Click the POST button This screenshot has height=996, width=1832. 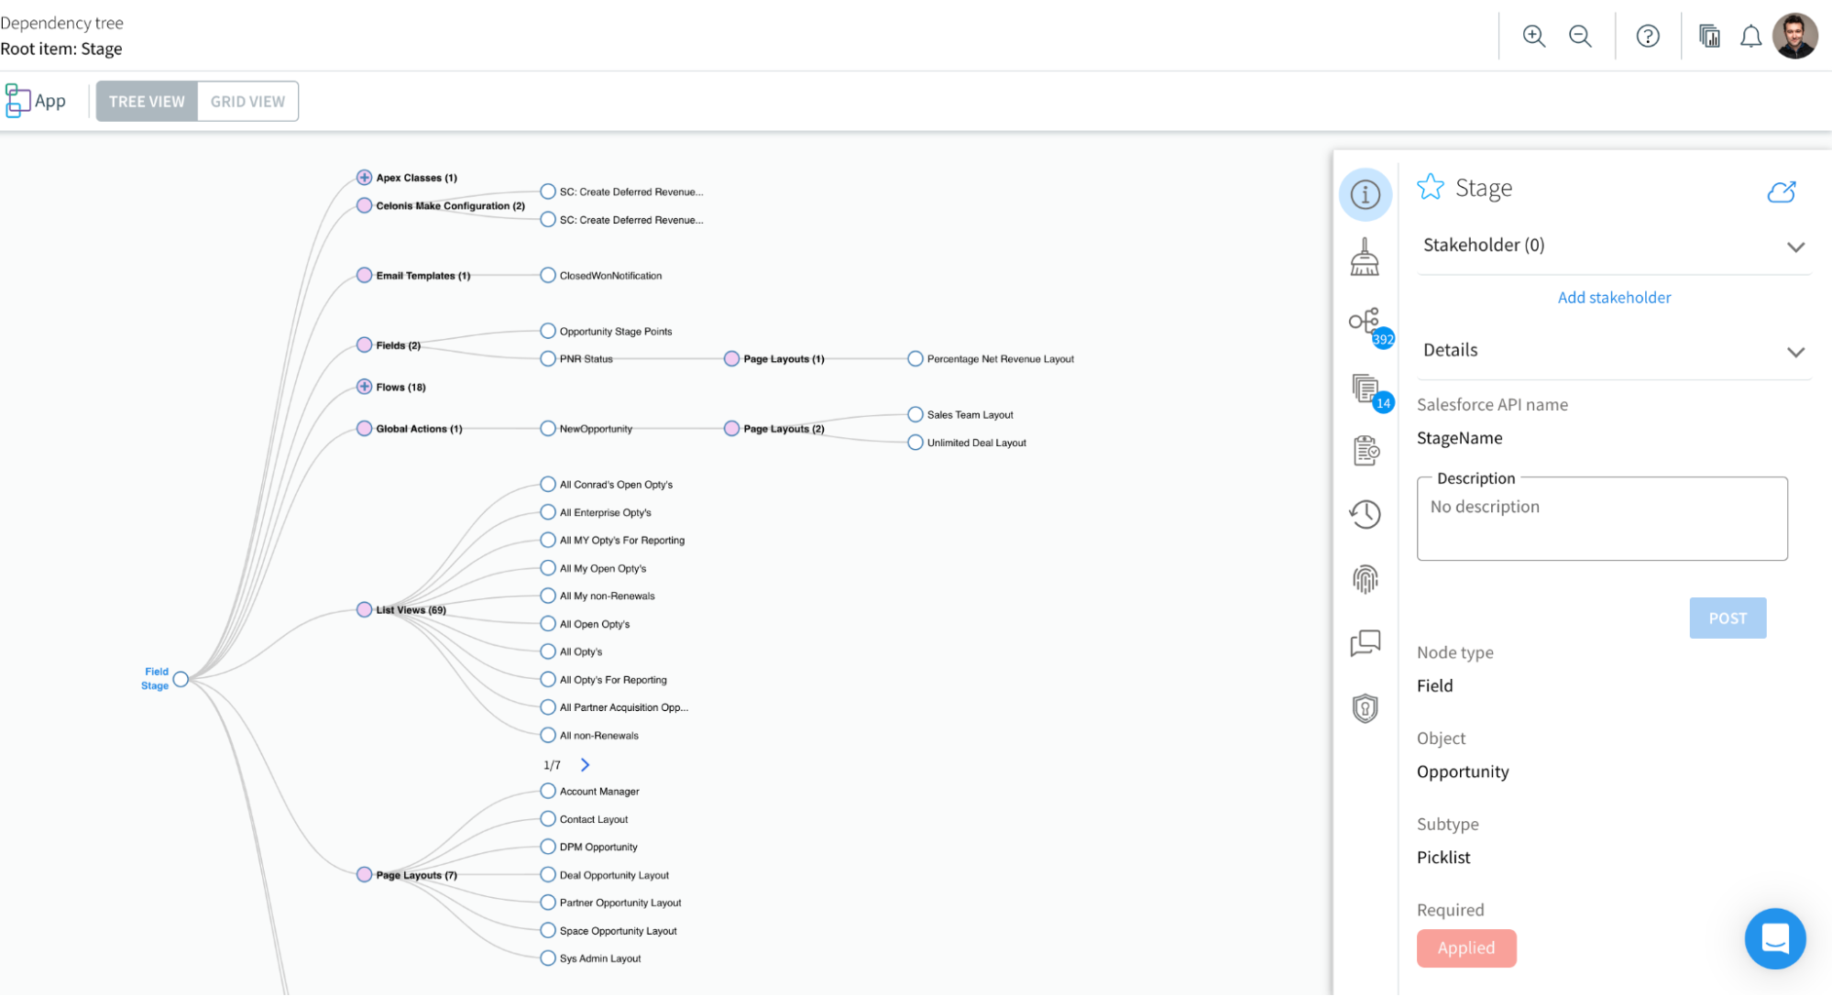point(1728,618)
